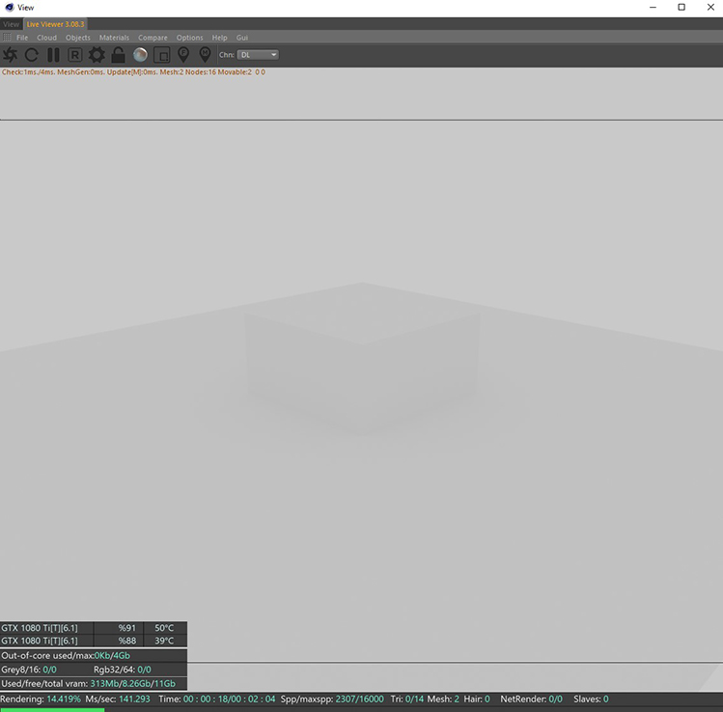Screen dimensions: 723x712
Task: Click the NetRender: 0/0 status entry
Action: pos(531,699)
